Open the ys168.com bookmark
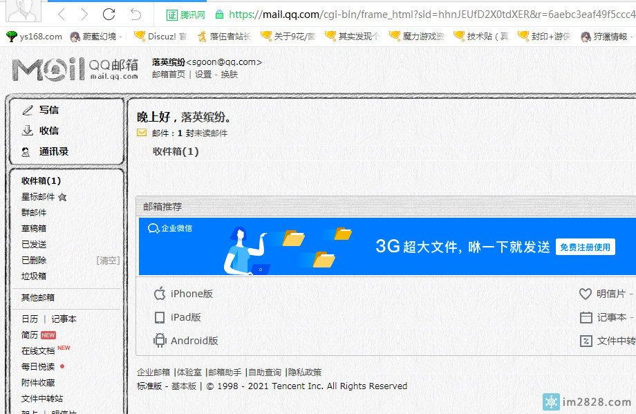Image resolution: width=636 pixels, height=414 pixels. coord(34,37)
